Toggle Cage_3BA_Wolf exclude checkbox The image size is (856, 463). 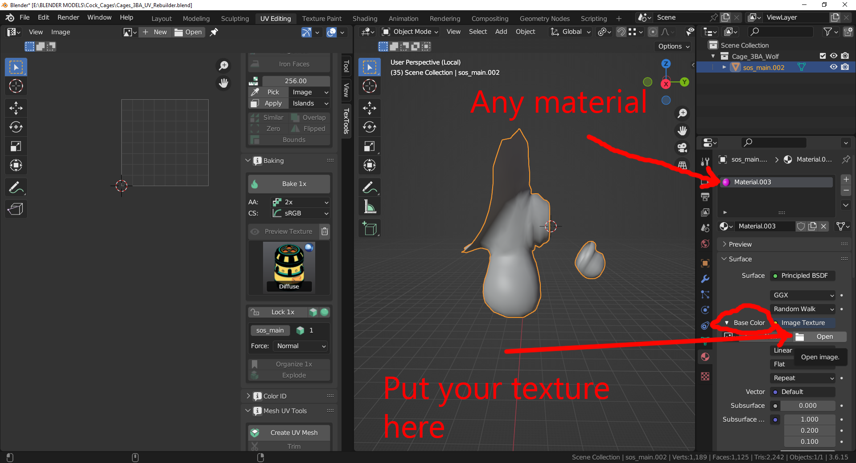pos(823,56)
